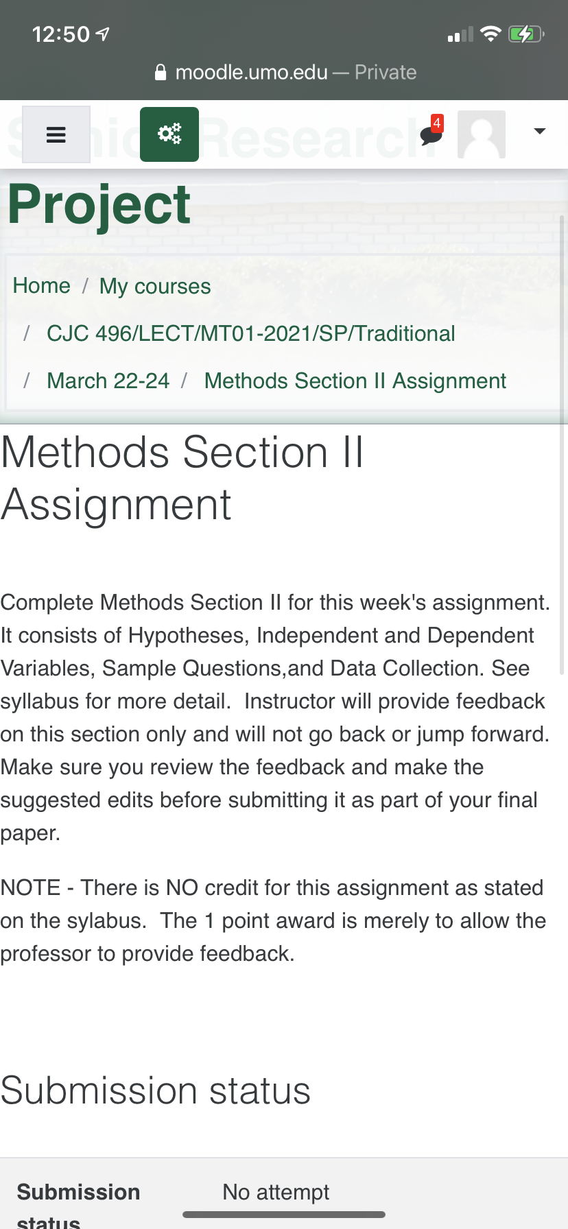Go to Home breadcrumb link
Viewport: 568px width, 1229px height.
coord(42,285)
